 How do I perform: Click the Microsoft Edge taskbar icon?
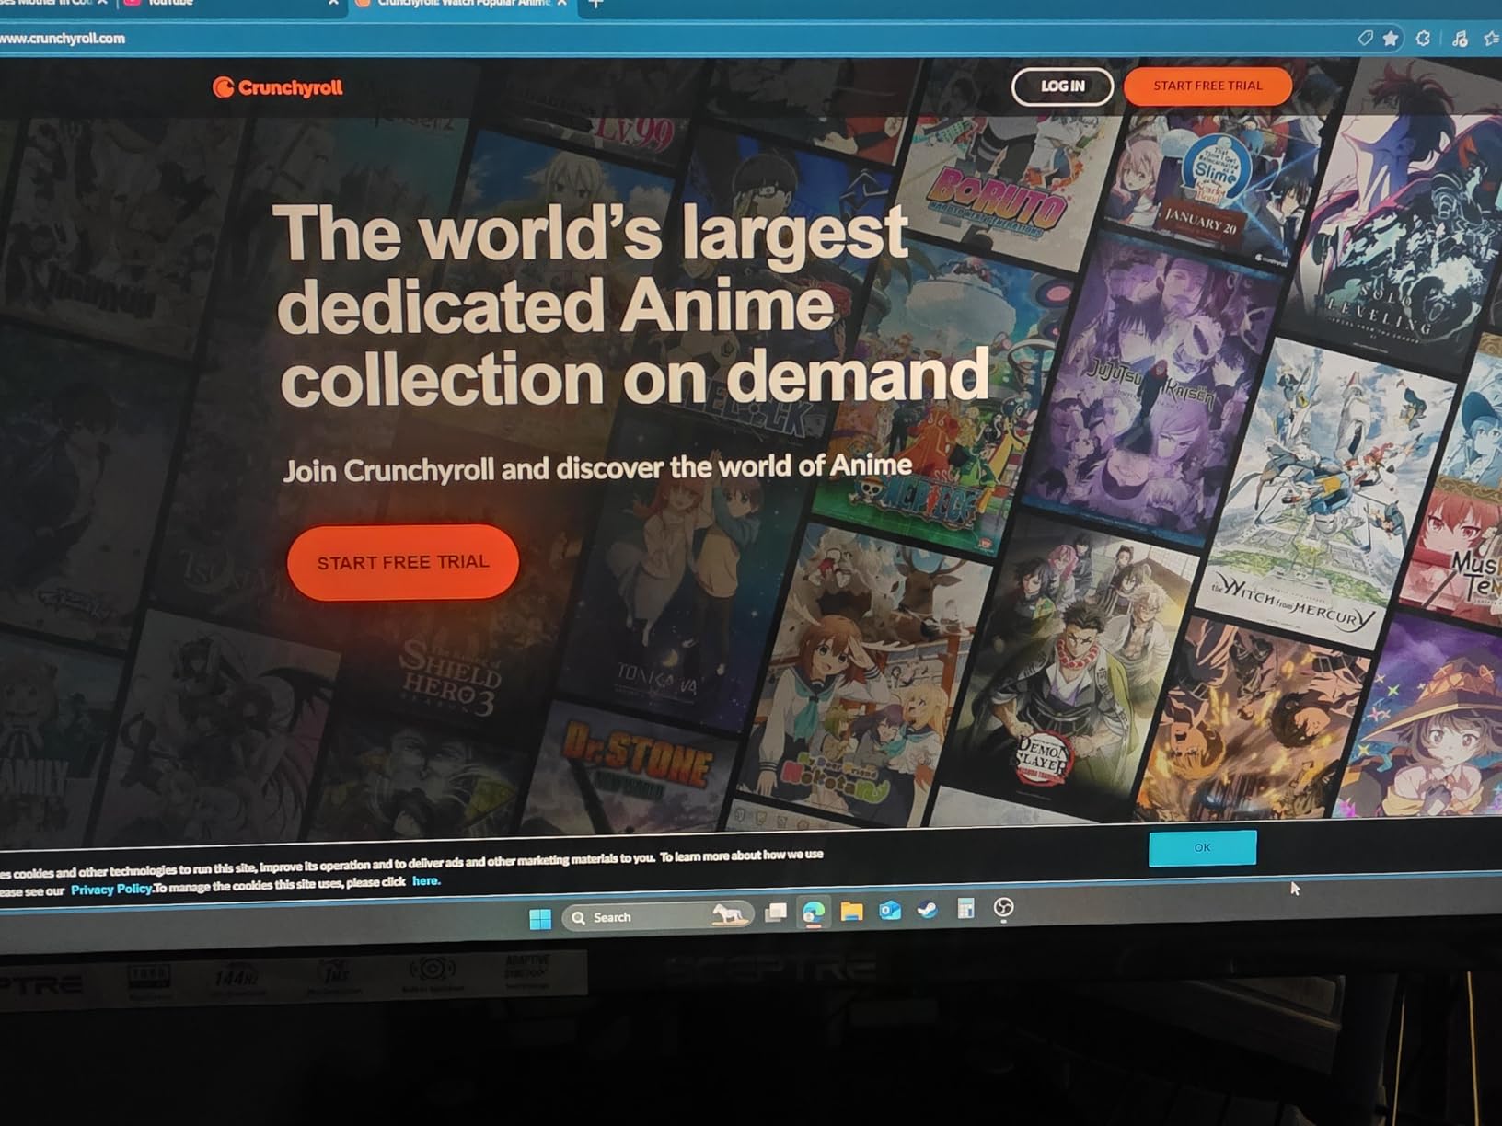pyautogui.click(x=814, y=912)
